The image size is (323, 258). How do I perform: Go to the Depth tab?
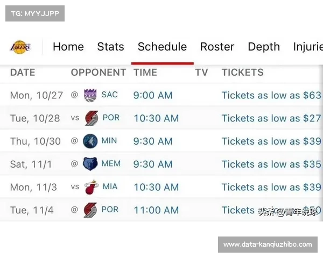(264, 47)
